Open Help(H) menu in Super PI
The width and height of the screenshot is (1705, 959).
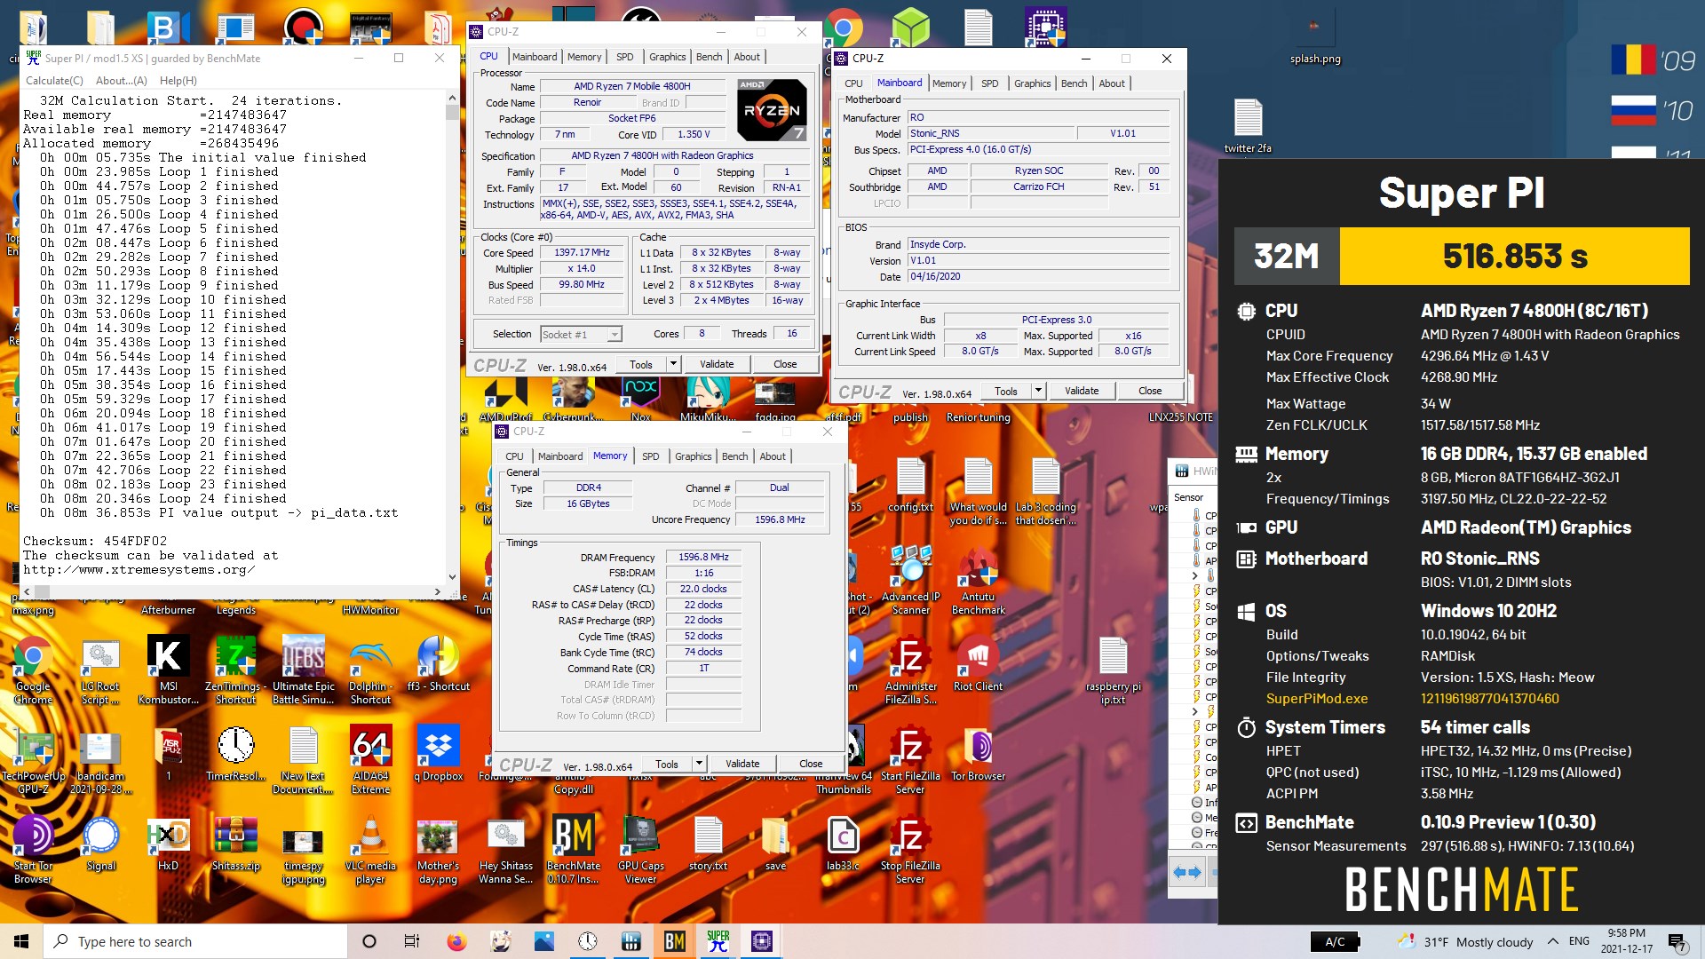click(178, 80)
